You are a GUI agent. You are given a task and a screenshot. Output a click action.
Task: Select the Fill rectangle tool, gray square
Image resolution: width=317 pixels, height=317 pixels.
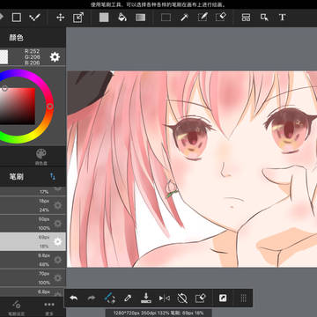[x=104, y=18]
